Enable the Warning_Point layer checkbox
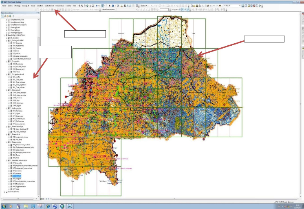304x209 pixels. pos(8,27)
